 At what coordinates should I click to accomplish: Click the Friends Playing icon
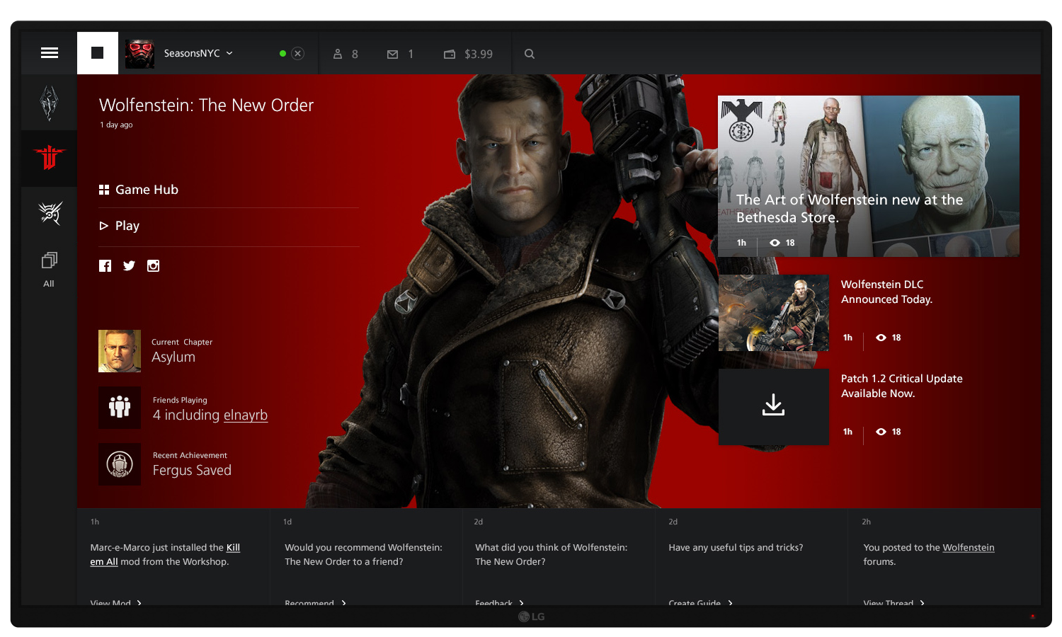point(120,408)
